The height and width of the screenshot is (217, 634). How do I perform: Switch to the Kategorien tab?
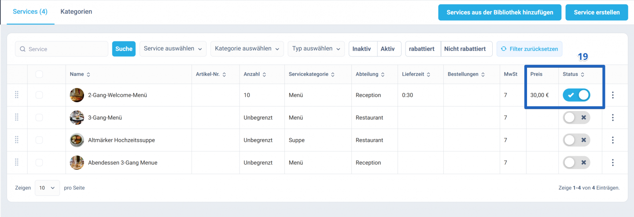click(x=76, y=12)
